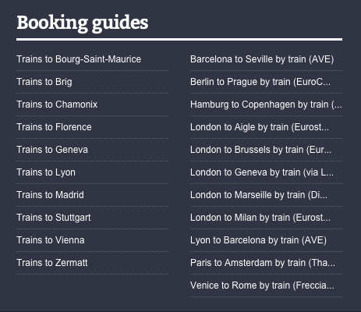Click Berlin to Prague by train link

click(260, 82)
